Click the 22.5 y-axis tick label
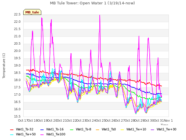186x140 pixels. coord(17,15)
